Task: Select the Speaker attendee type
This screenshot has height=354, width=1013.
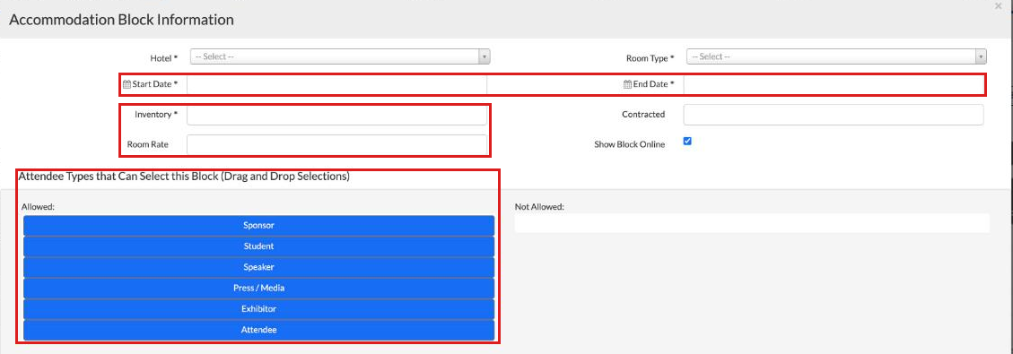Action: pos(259,267)
